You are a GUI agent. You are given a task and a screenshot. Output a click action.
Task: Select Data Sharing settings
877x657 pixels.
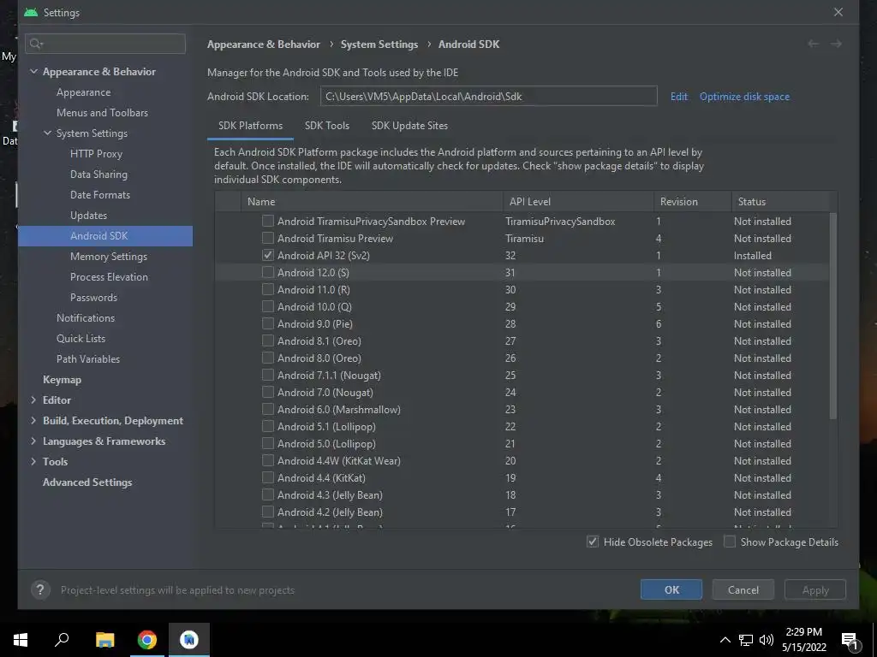[x=99, y=175]
